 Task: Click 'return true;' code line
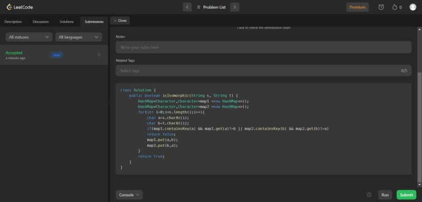click(151, 156)
